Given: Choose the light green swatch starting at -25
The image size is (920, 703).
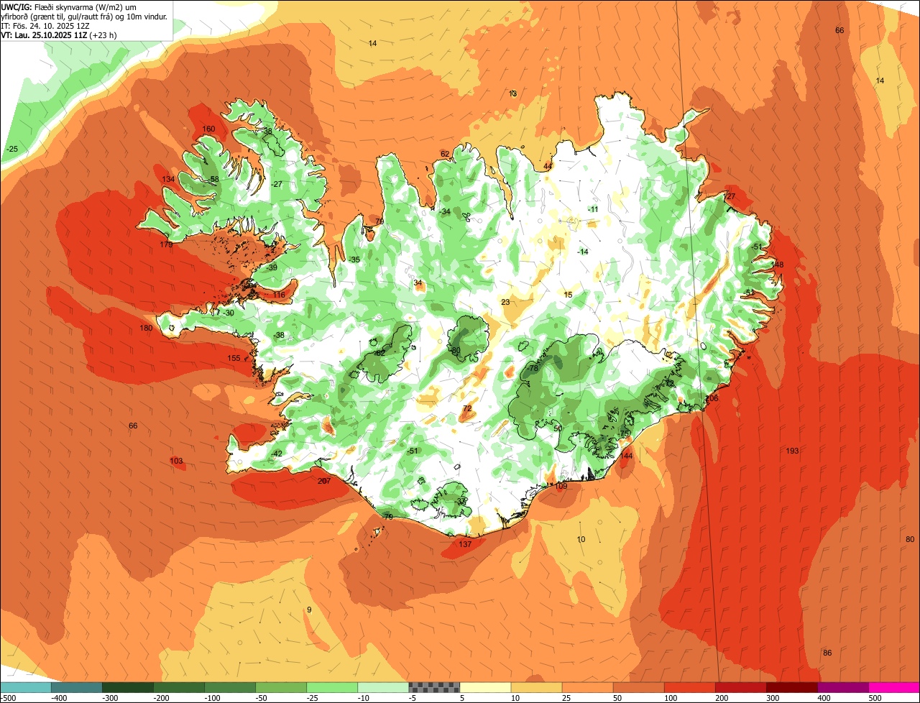Looking at the screenshot, I should 332,687.
